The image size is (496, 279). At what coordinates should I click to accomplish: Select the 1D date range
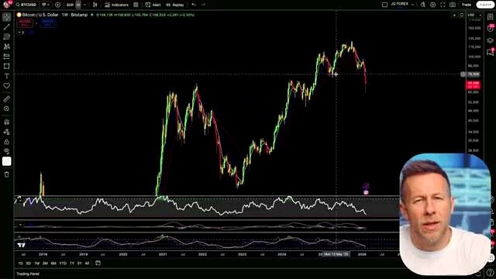pyautogui.click(x=21, y=263)
